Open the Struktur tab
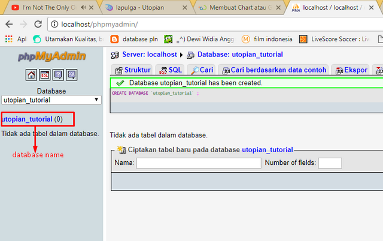 pos(132,70)
